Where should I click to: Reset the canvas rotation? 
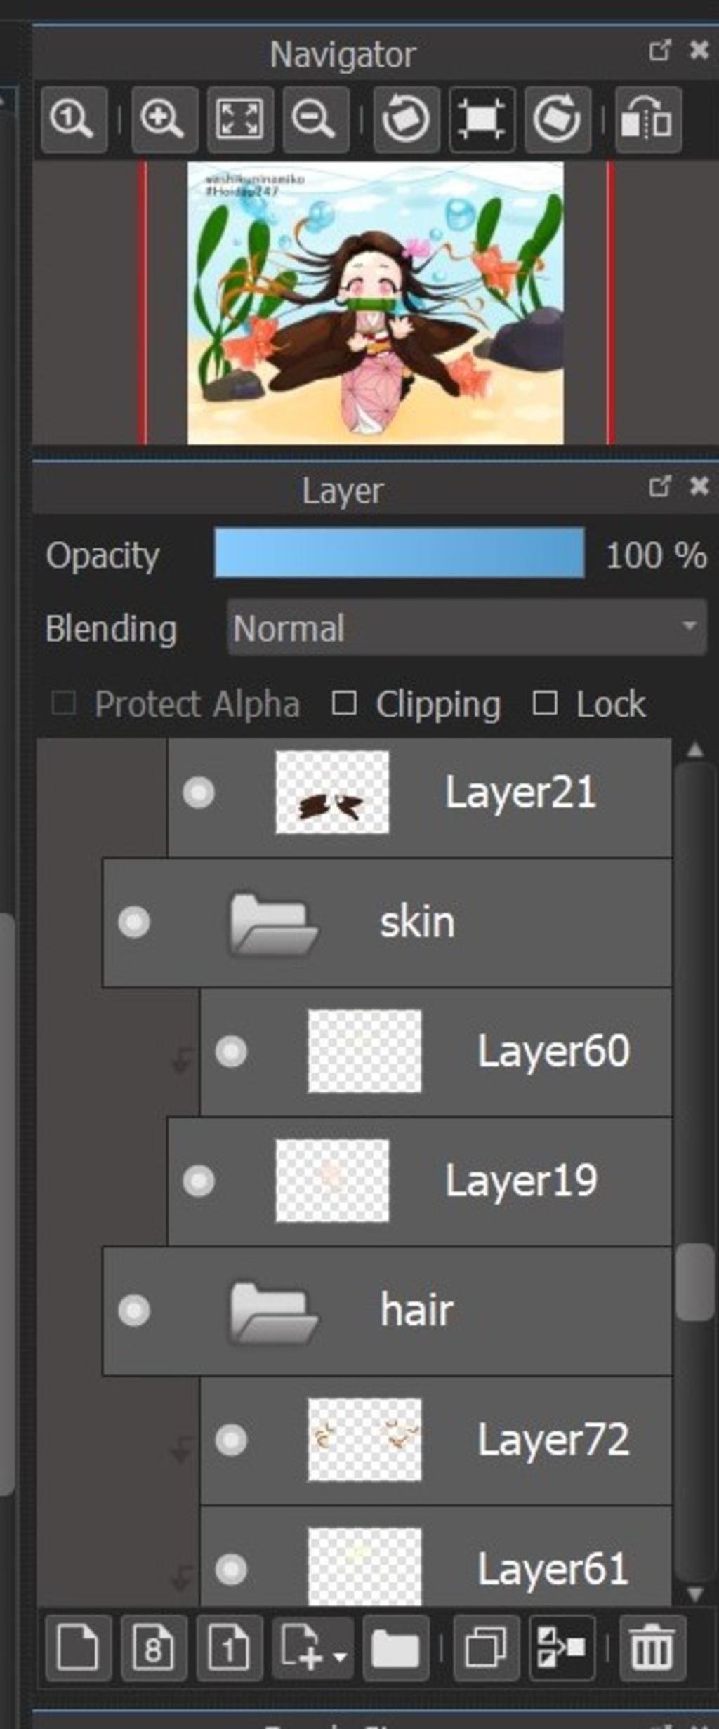[x=482, y=119]
